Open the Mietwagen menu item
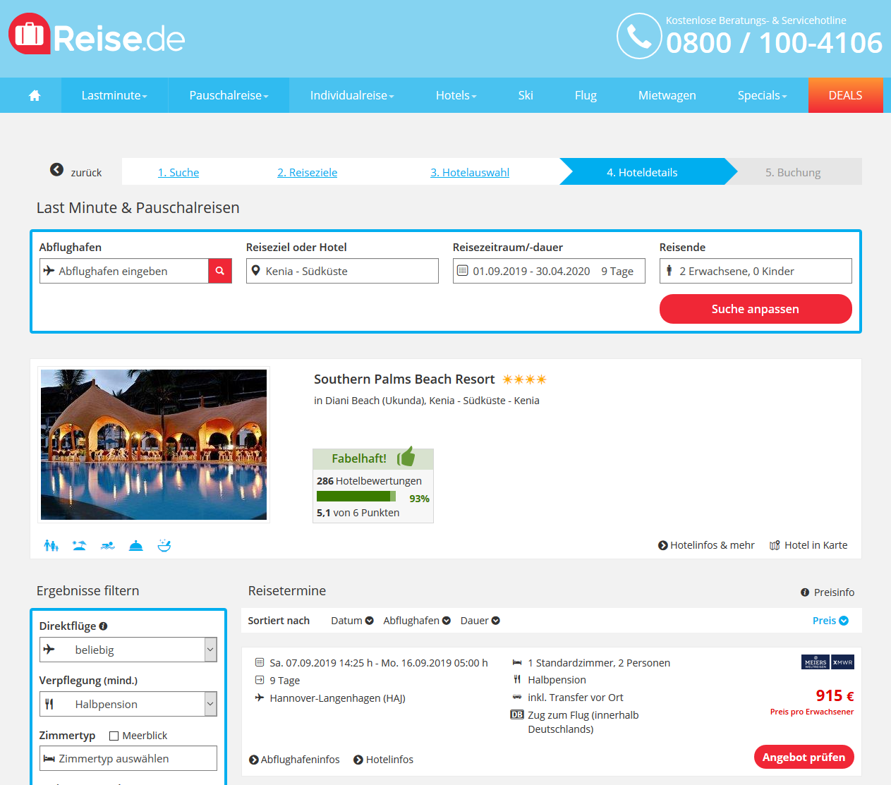Viewport: 891px width, 785px height. click(667, 95)
